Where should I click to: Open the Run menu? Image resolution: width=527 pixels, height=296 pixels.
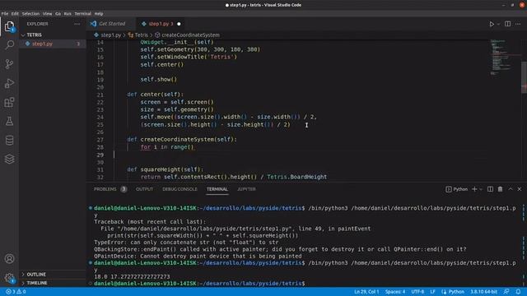point(68,14)
